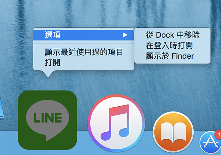The height and width of the screenshot is (155, 221).
Task: Click the menu's pointer tail above LINE
Action: [48, 73]
